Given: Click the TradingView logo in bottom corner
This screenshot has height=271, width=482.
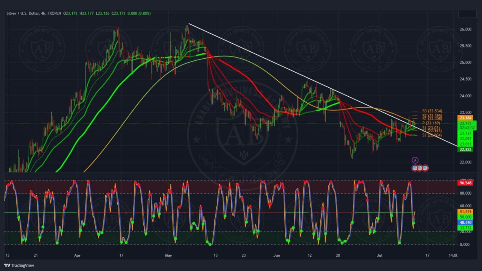Looking at the screenshot, I should pyautogui.click(x=19, y=266).
